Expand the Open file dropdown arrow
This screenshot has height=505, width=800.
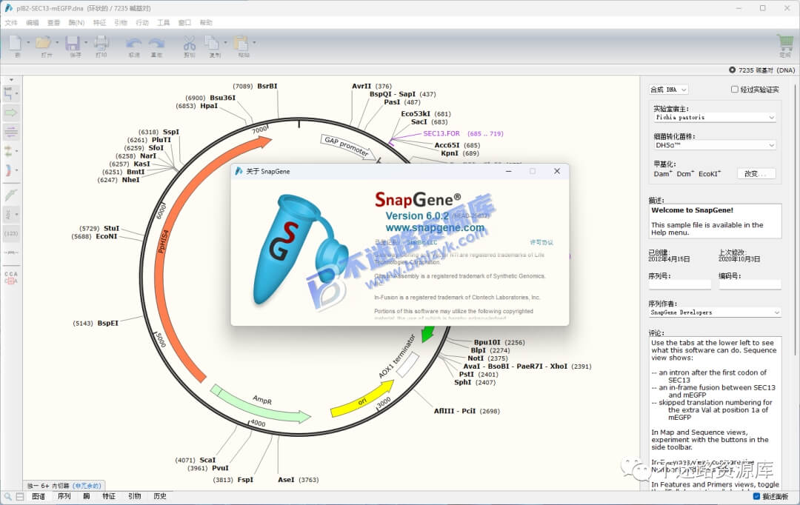click(x=57, y=43)
